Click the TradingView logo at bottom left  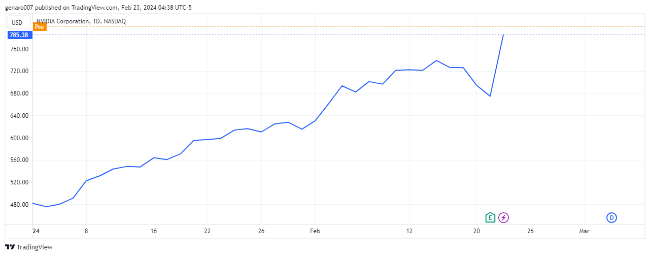[29, 247]
